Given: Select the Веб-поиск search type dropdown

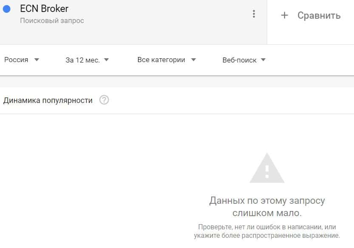Looking at the screenshot, I should (244, 60).
